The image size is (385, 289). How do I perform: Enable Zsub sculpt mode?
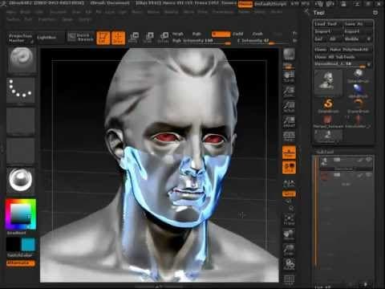(257, 34)
